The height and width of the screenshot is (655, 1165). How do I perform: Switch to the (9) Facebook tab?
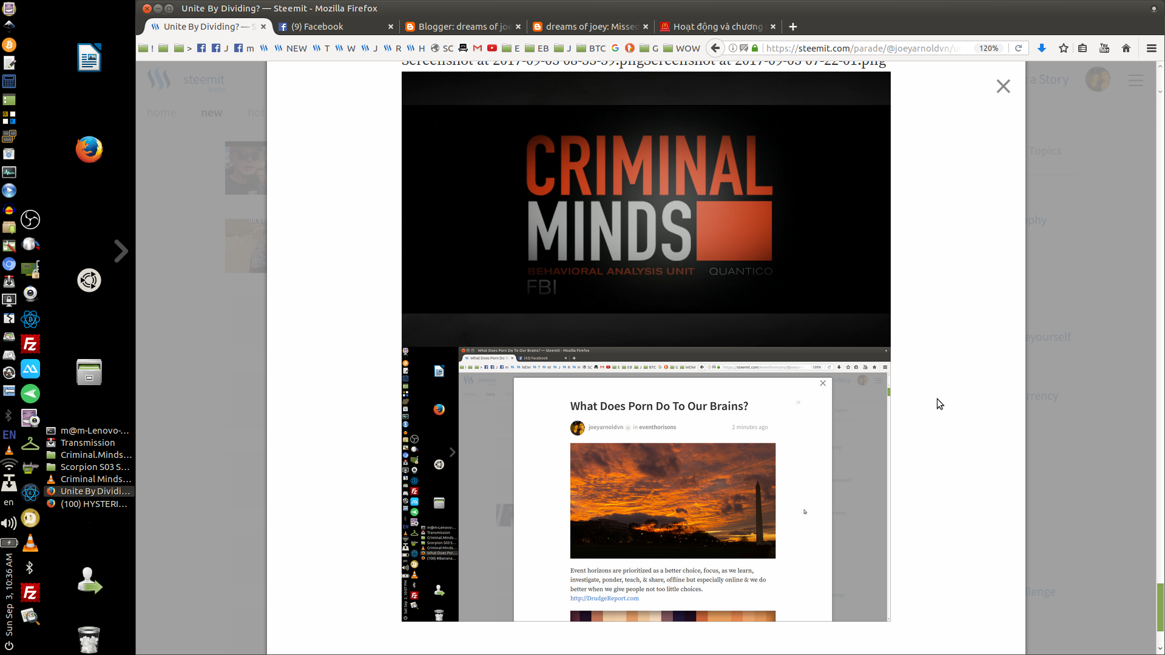336,27
